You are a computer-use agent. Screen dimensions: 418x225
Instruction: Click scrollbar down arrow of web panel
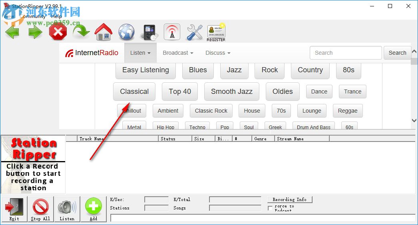(x=414, y=121)
